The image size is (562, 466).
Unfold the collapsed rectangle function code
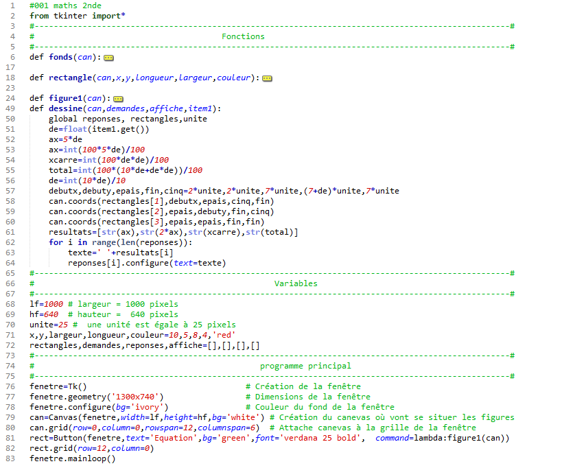tap(267, 78)
